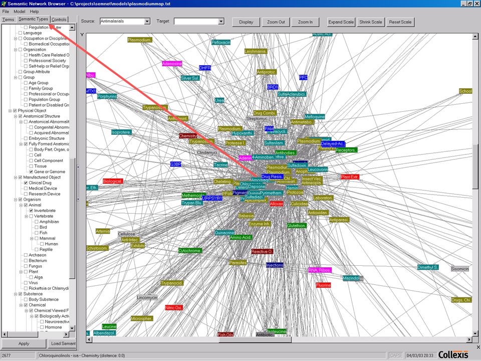Click the Display button
This screenshot has width=481, height=361.
coord(246,22)
